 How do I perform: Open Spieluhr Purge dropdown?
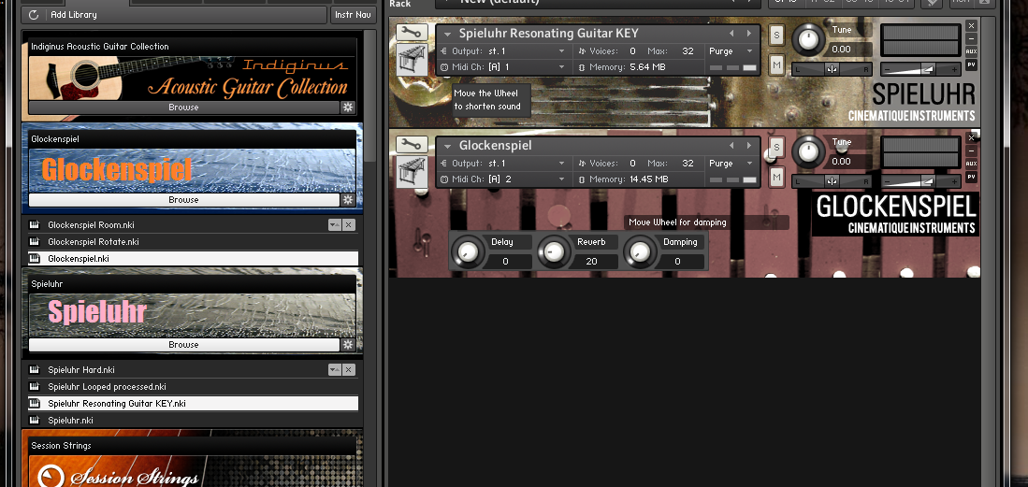[731, 51]
